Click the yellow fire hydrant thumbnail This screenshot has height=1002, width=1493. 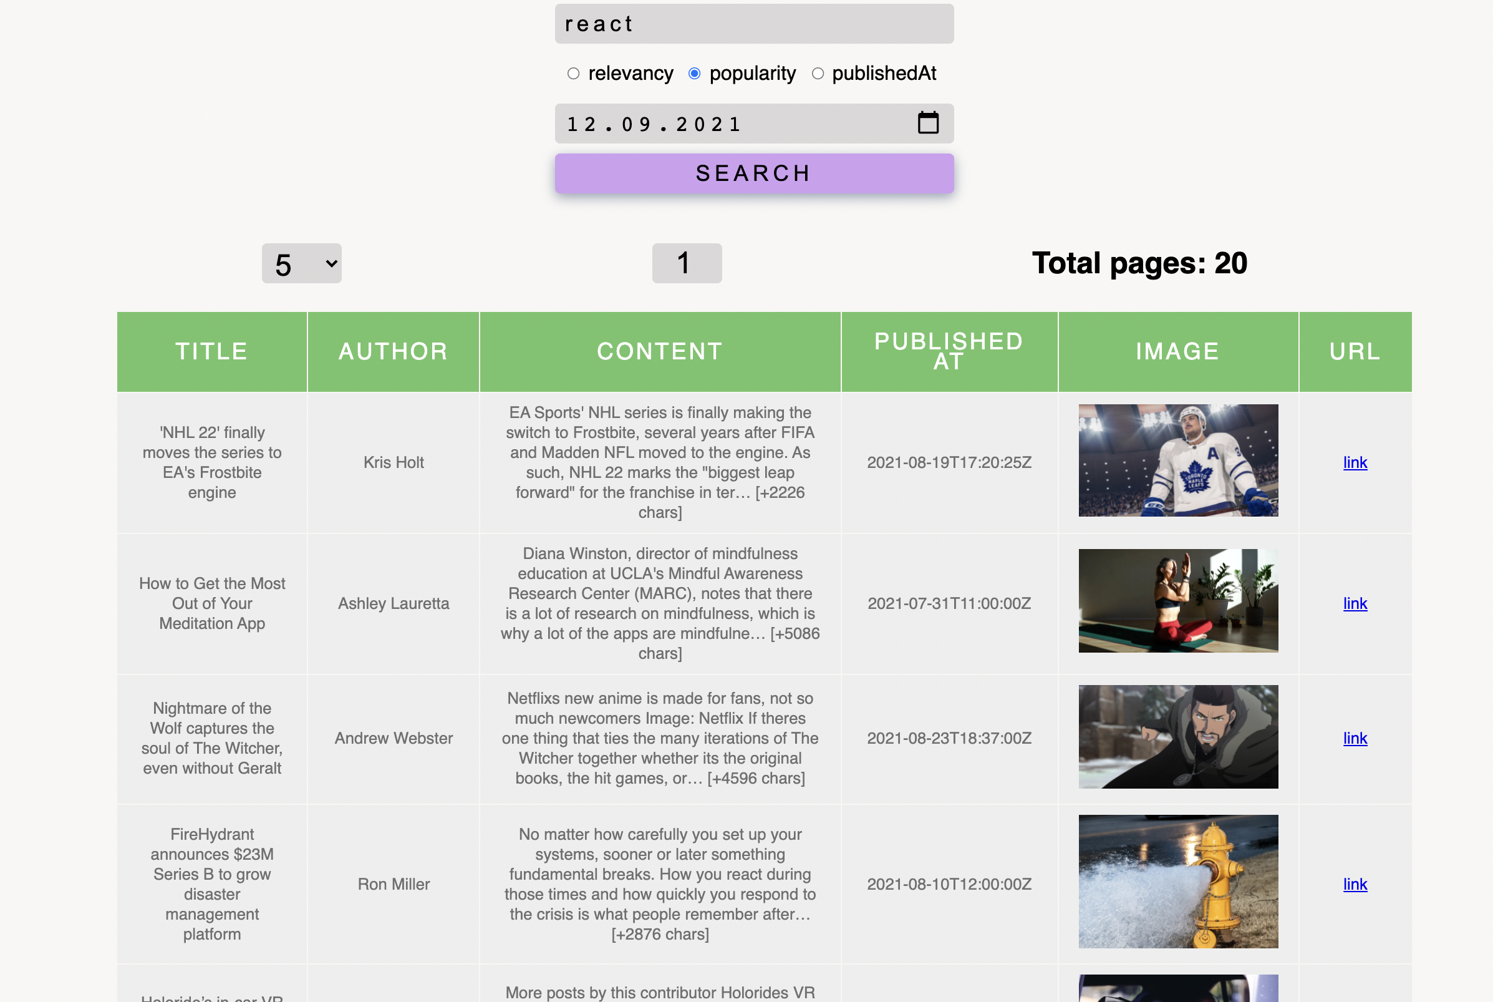coord(1177,881)
